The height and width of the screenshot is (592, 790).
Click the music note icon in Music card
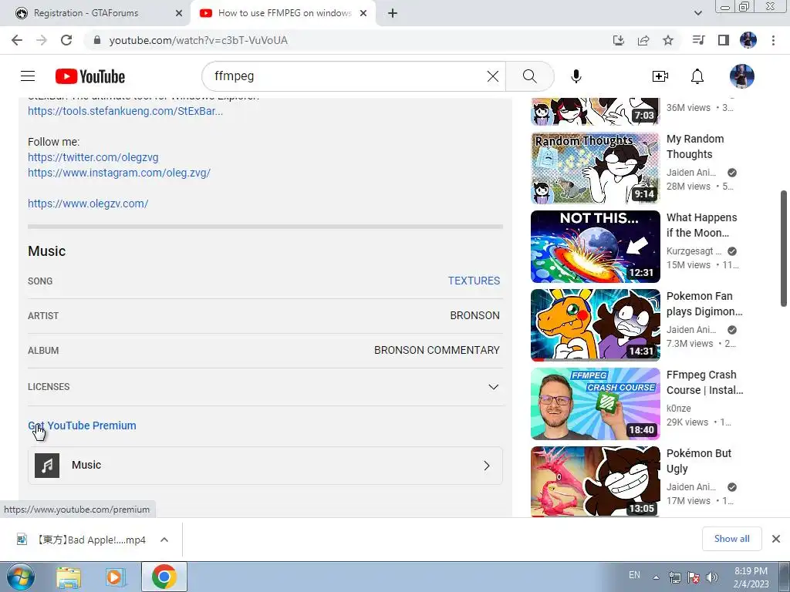(47, 465)
